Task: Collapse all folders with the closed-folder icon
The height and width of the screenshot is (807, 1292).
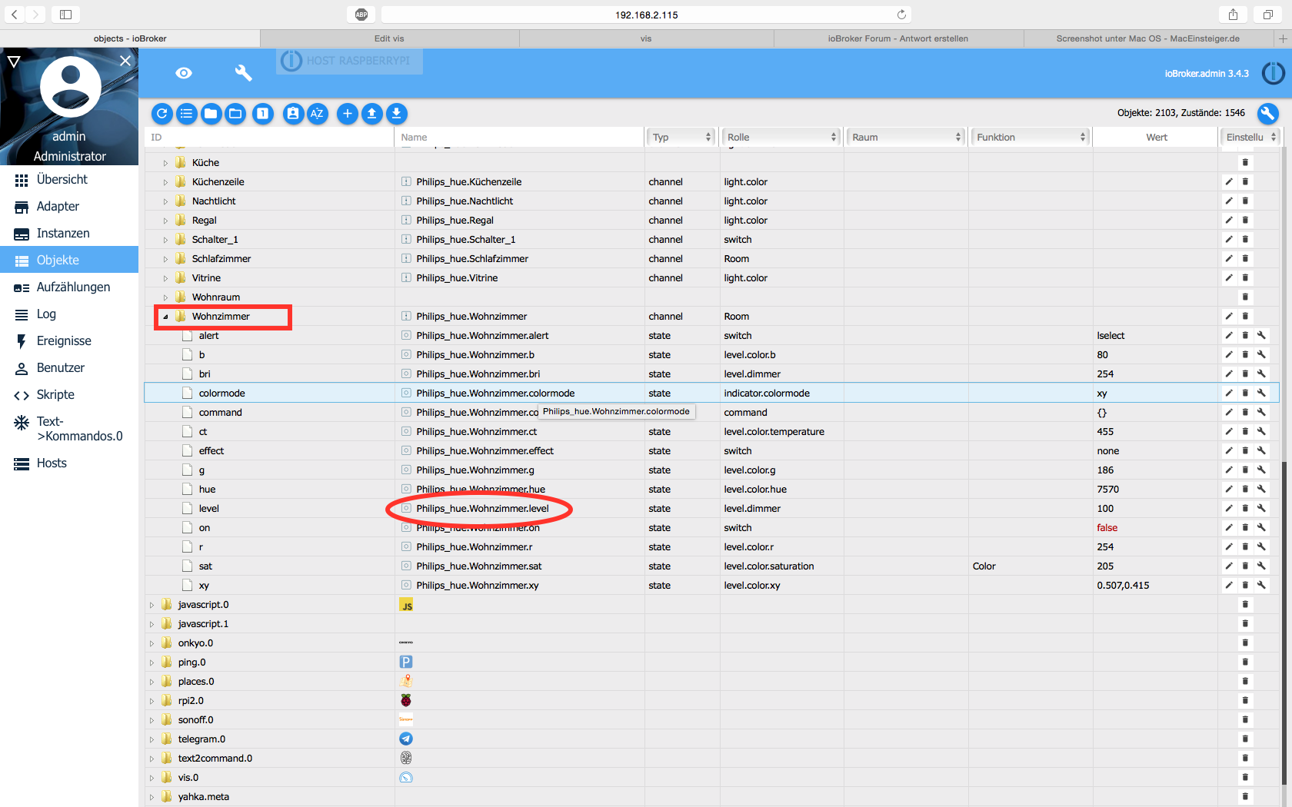Action: [x=211, y=114]
